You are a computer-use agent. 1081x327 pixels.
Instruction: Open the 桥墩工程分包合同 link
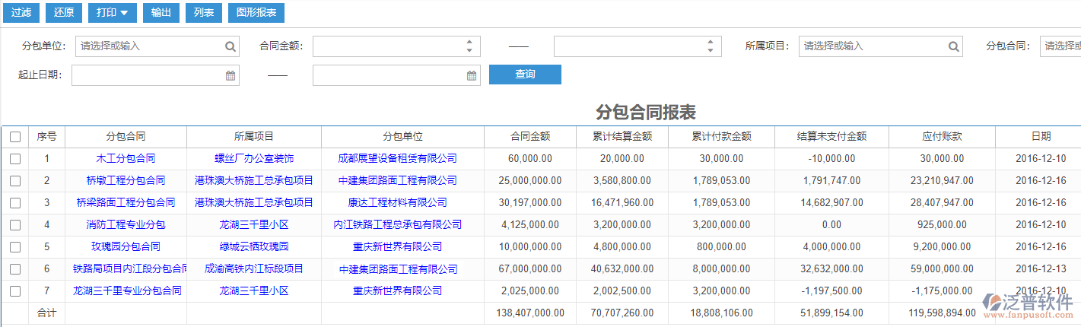(x=126, y=181)
